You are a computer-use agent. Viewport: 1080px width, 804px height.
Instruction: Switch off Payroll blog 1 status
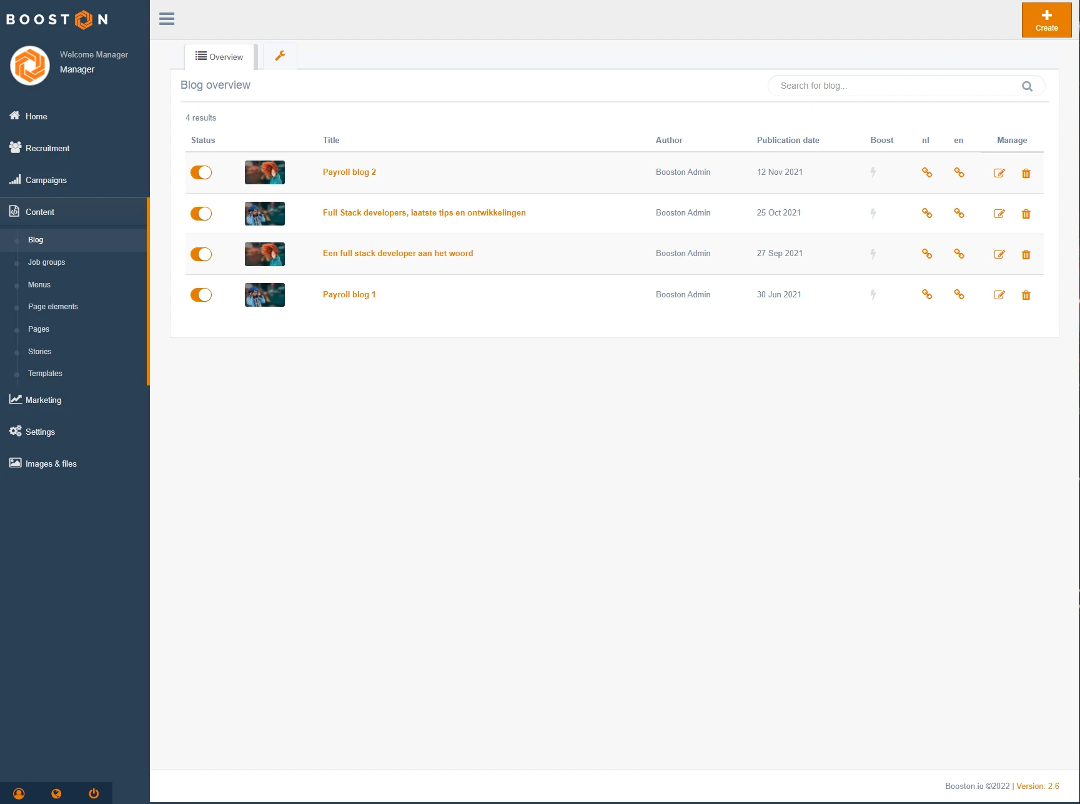pyautogui.click(x=201, y=295)
